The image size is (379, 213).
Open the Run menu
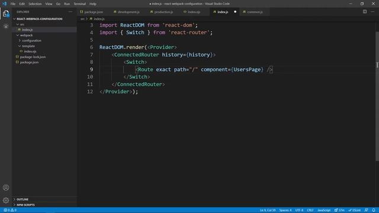67,4
